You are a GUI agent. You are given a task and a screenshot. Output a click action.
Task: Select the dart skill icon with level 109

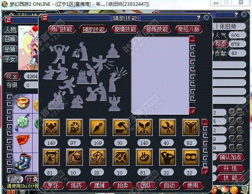coord(98,127)
